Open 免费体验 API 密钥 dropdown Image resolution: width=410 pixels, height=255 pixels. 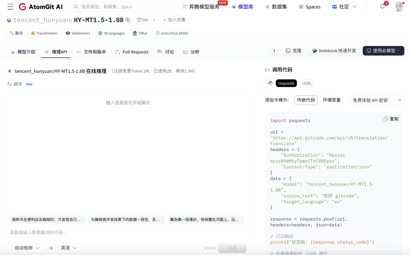[377, 100]
